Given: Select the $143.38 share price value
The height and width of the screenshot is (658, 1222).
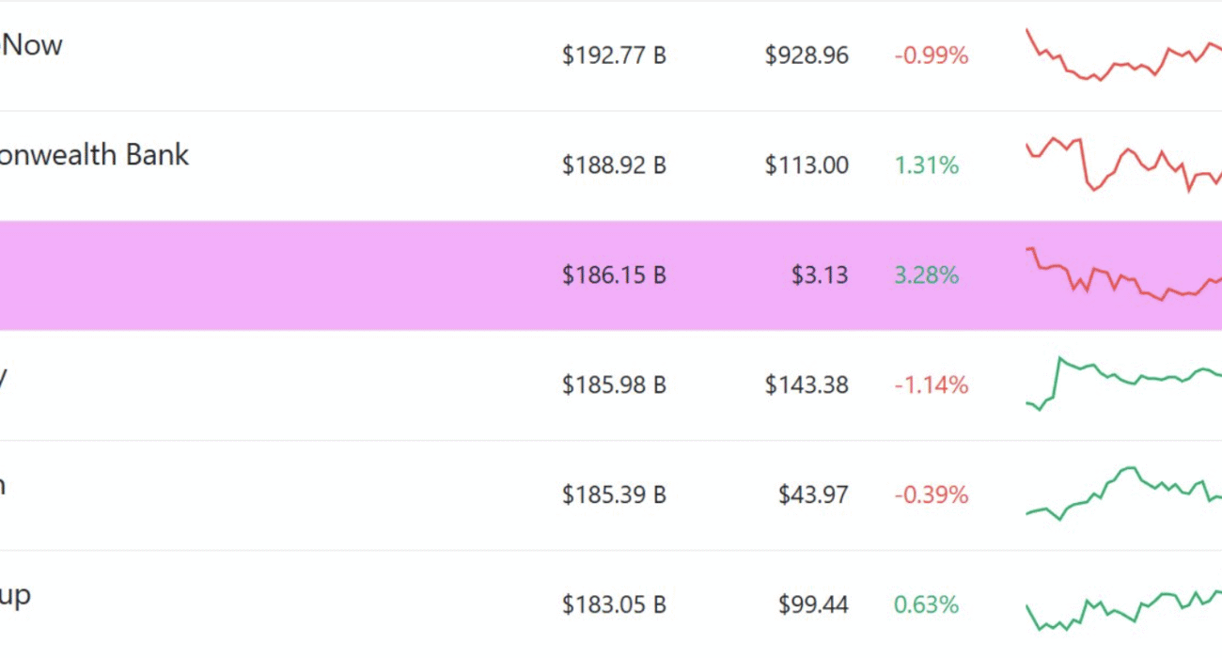Looking at the screenshot, I should (x=807, y=384).
